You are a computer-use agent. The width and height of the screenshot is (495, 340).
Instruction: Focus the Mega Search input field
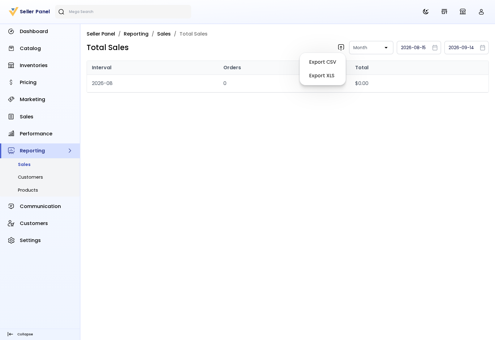tap(123, 12)
